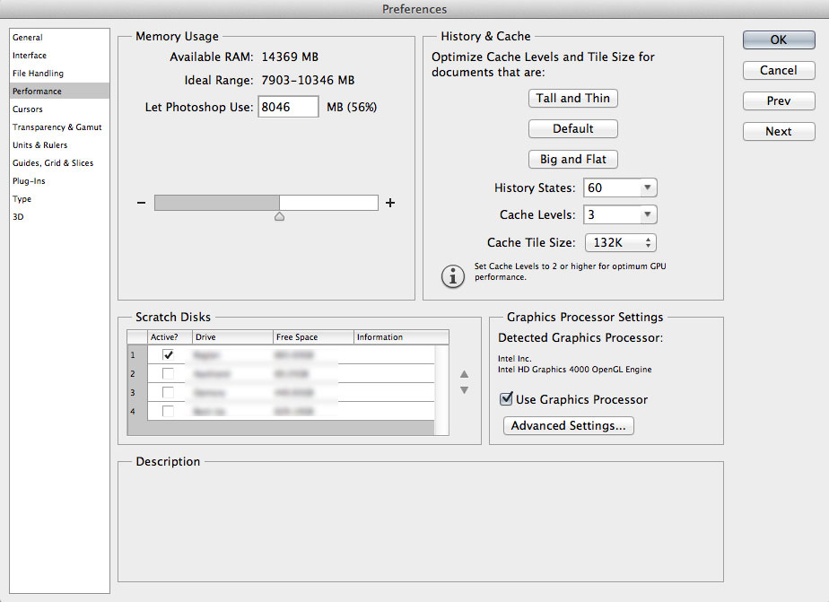
Task: Move scratch disk down with arrow
Action: (464, 390)
